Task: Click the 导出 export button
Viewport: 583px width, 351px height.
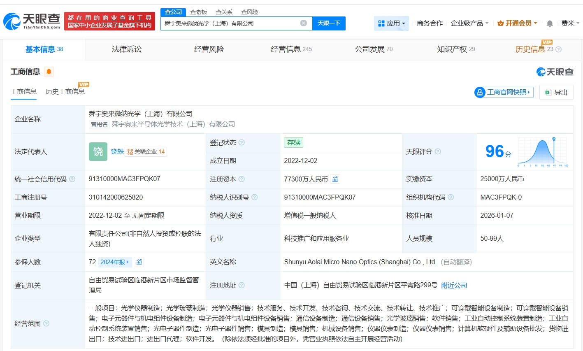Action: (556, 92)
